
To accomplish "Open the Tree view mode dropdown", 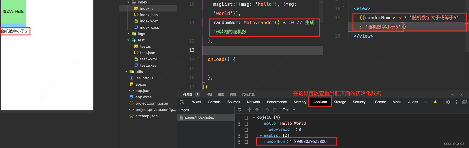I will [x=289, y=110].
